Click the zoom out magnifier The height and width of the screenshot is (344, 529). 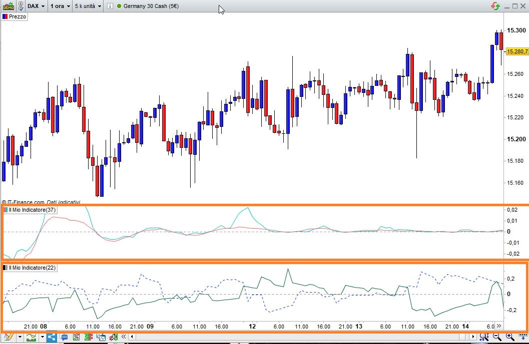pyautogui.click(x=497, y=337)
